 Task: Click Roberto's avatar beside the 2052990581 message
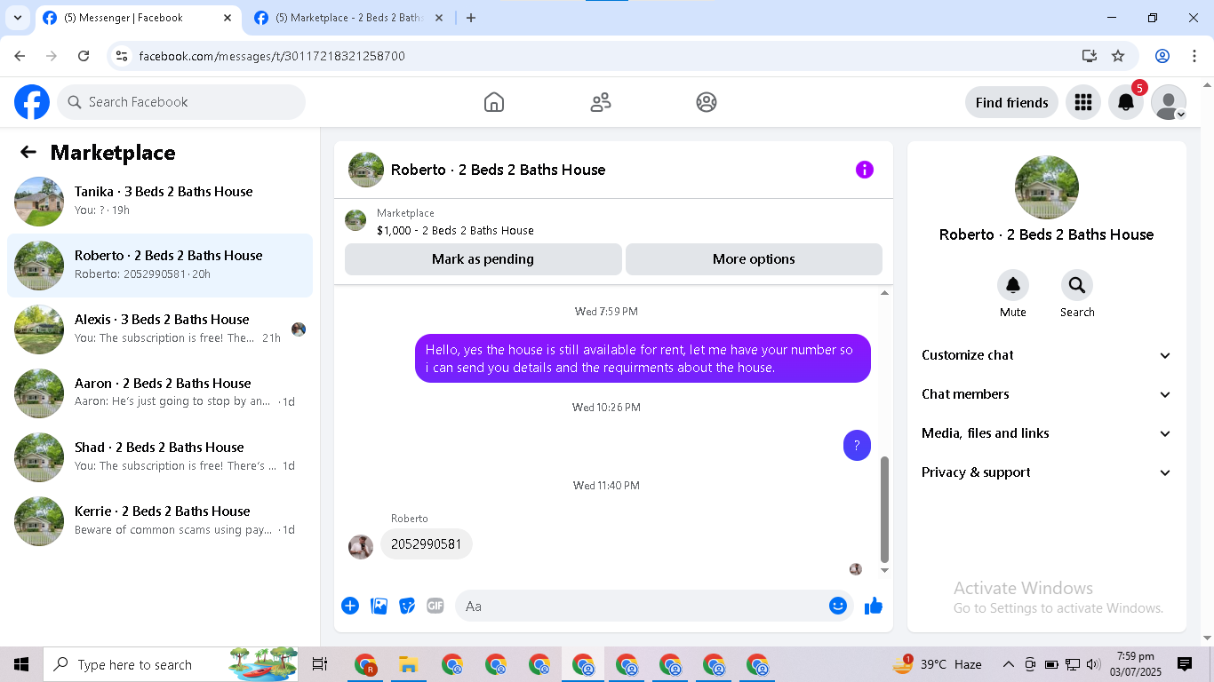coord(361,546)
